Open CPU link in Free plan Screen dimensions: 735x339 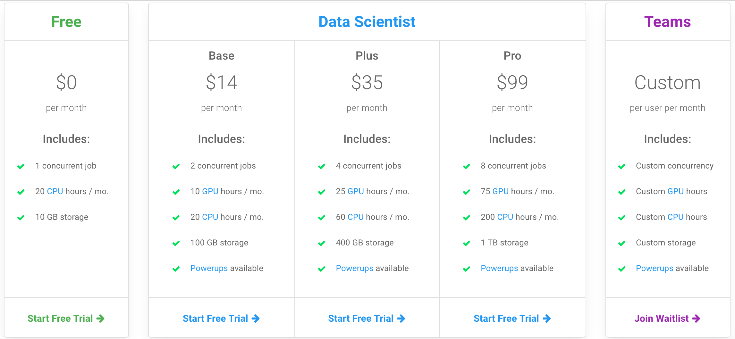tap(55, 191)
